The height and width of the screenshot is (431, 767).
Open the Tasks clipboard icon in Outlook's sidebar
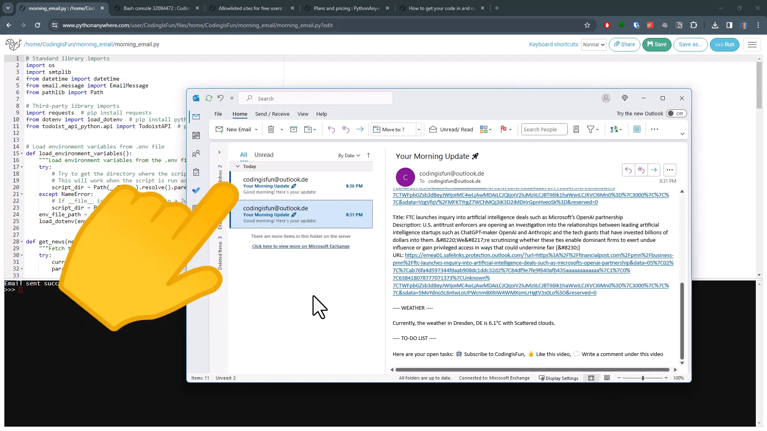[196, 172]
